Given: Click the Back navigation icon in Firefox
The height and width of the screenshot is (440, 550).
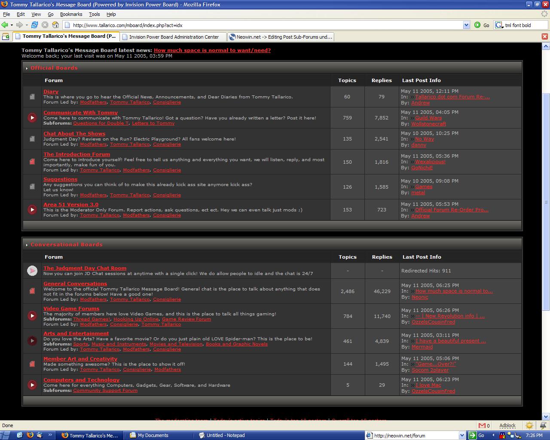Looking at the screenshot, I should (x=6, y=24).
